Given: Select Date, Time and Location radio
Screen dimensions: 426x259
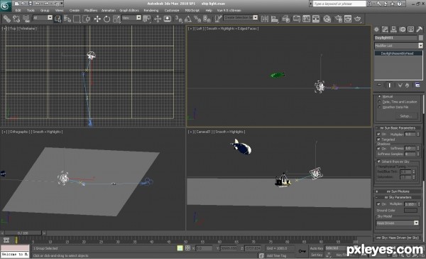Looking at the screenshot, I should [380, 102].
